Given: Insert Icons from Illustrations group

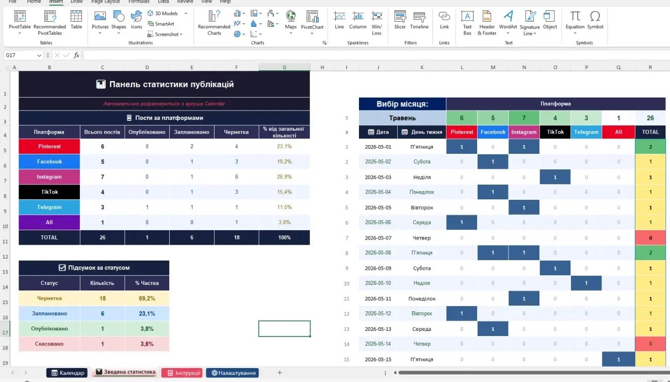Looking at the screenshot, I should 136,20.
